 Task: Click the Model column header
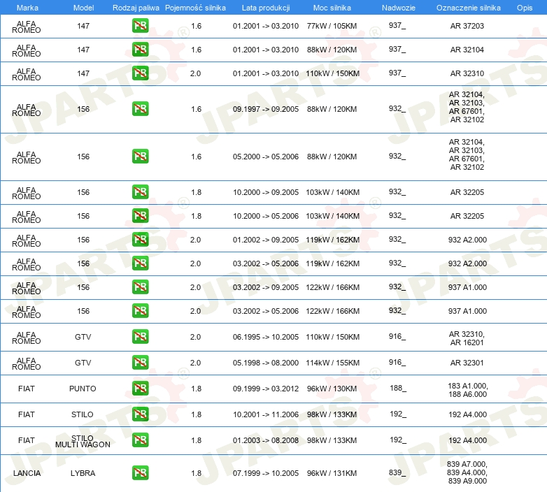[x=83, y=7]
